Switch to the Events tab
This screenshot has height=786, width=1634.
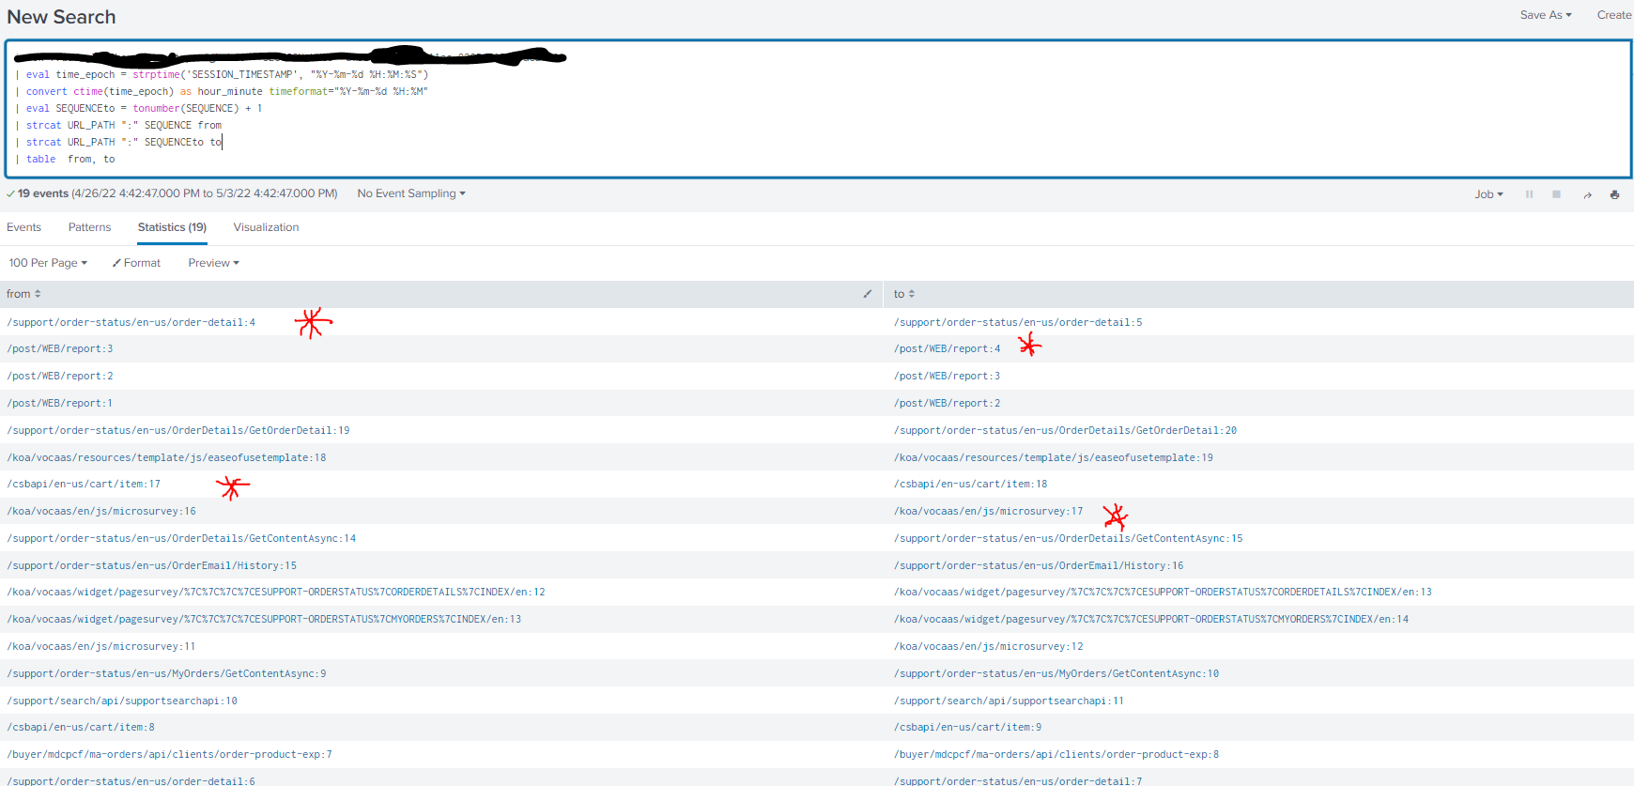coord(24,227)
